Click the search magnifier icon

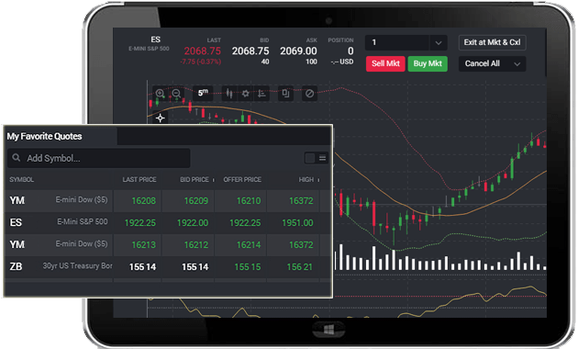16,158
